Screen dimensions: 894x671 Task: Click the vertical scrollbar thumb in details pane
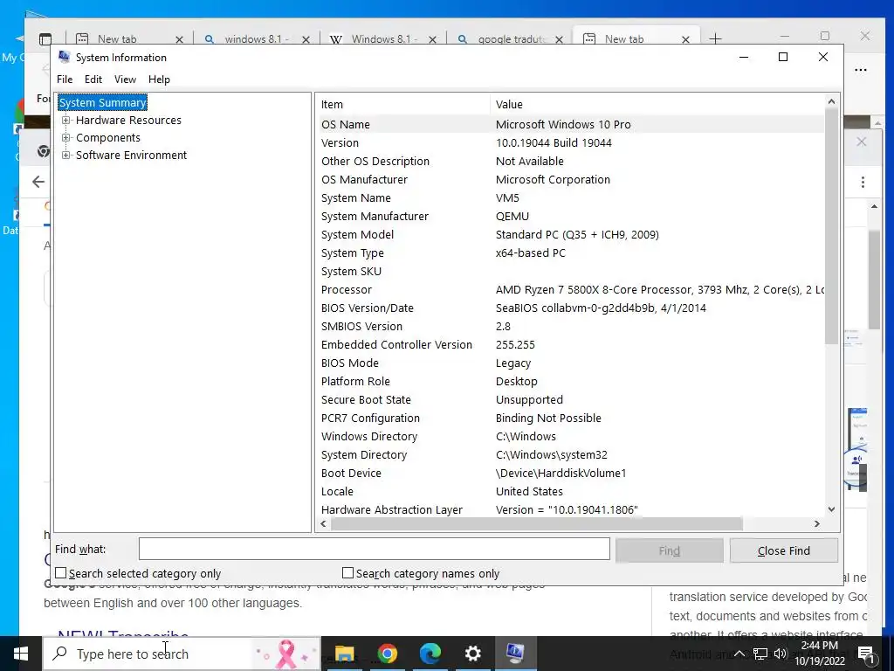point(831,226)
